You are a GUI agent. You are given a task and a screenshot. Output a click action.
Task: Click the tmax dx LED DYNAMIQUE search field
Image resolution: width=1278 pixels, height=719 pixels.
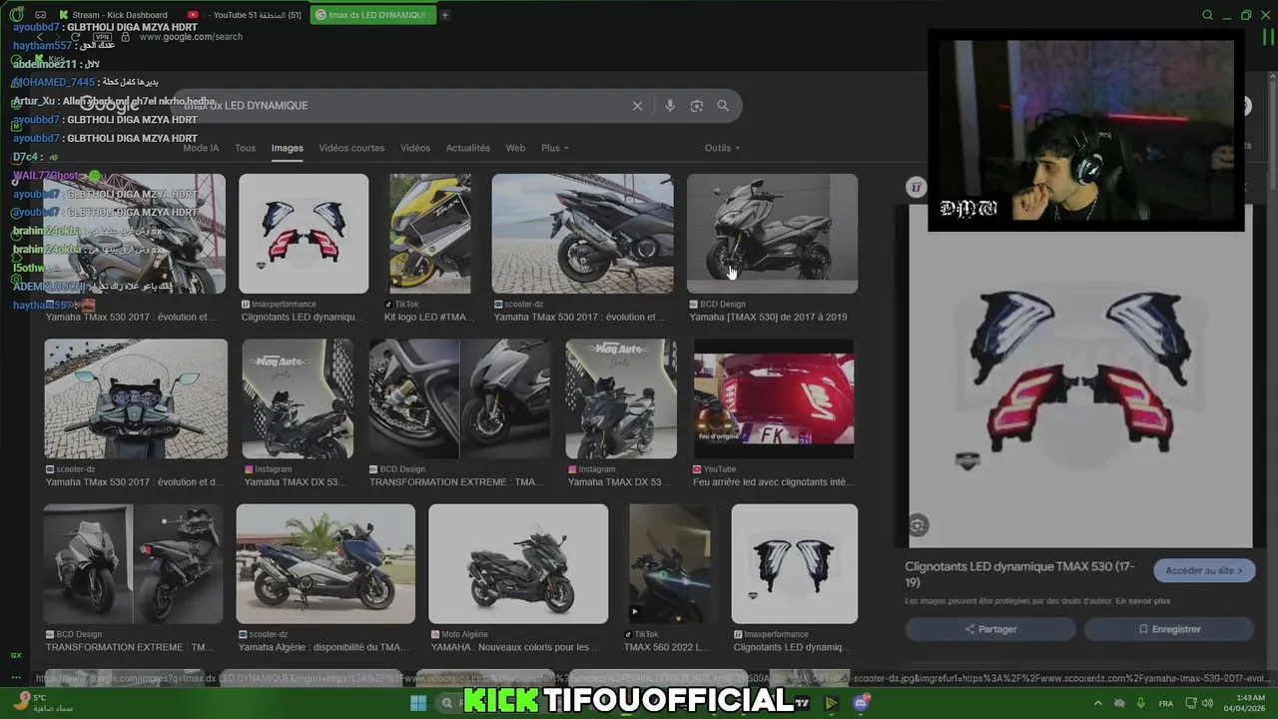click(399, 106)
